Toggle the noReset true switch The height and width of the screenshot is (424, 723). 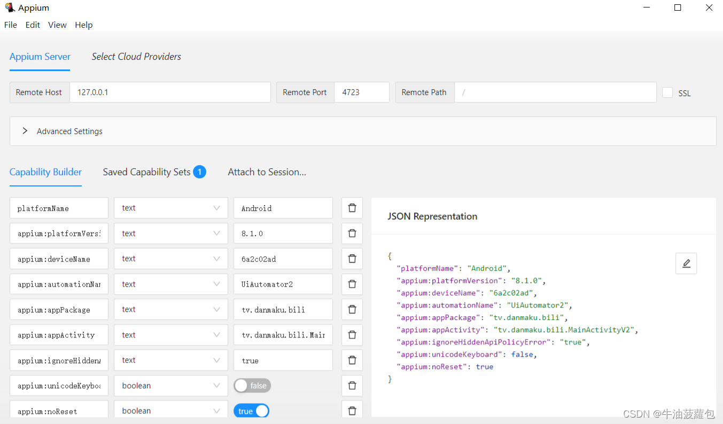pos(251,411)
